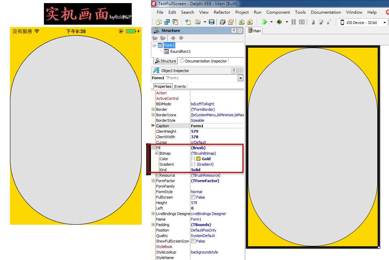The width and height of the screenshot is (389, 260).
Task: Click the Kind property value Solid
Action: 196,170
